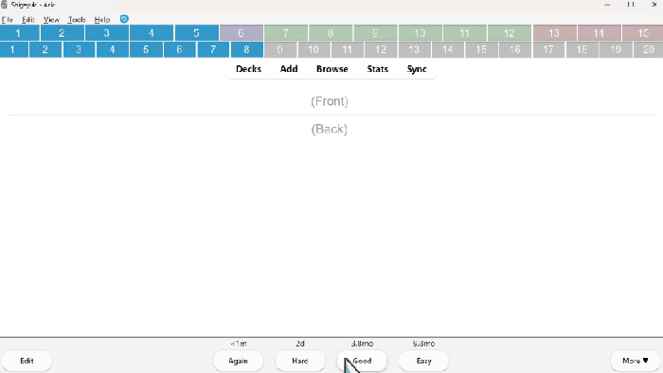Open the Help menu

tap(102, 20)
